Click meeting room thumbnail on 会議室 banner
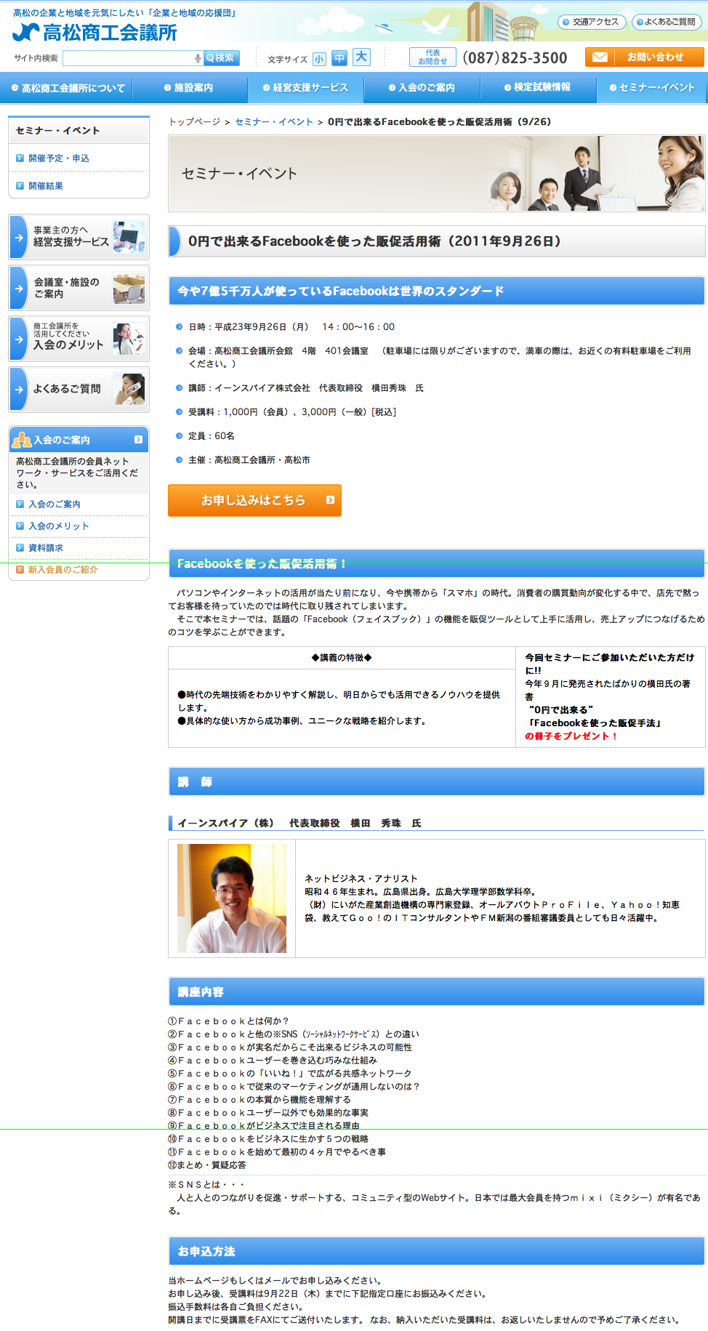 tap(129, 289)
